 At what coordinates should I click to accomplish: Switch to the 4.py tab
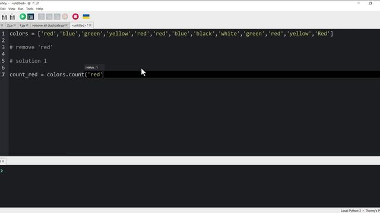23,25
